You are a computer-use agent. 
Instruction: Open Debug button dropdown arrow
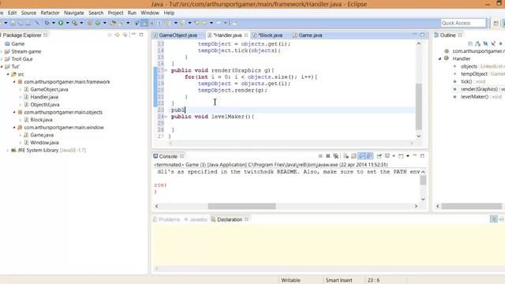[x=54, y=23]
